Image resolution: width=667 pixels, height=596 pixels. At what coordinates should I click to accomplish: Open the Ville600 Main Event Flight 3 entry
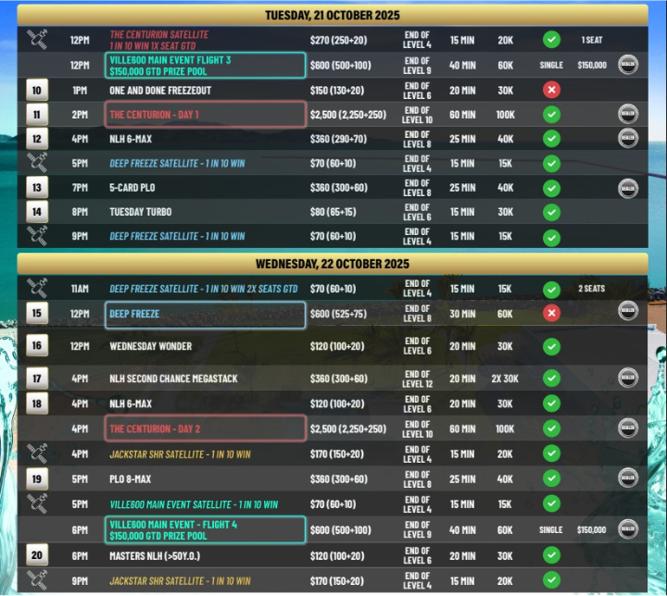(205, 66)
